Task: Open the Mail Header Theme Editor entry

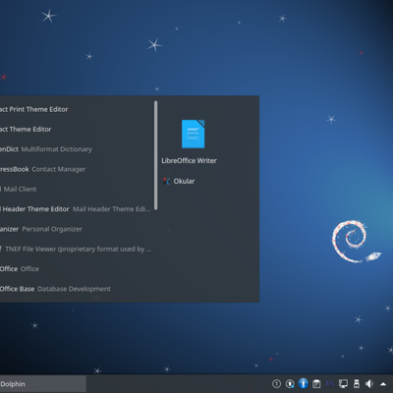Action: pyautogui.click(x=76, y=209)
